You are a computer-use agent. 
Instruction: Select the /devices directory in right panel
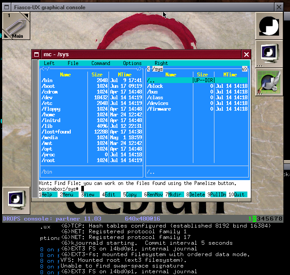tap(197, 103)
